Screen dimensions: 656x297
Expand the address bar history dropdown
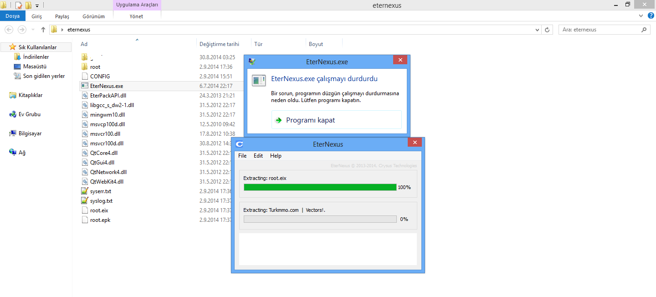pyautogui.click(x=537, y=30)
